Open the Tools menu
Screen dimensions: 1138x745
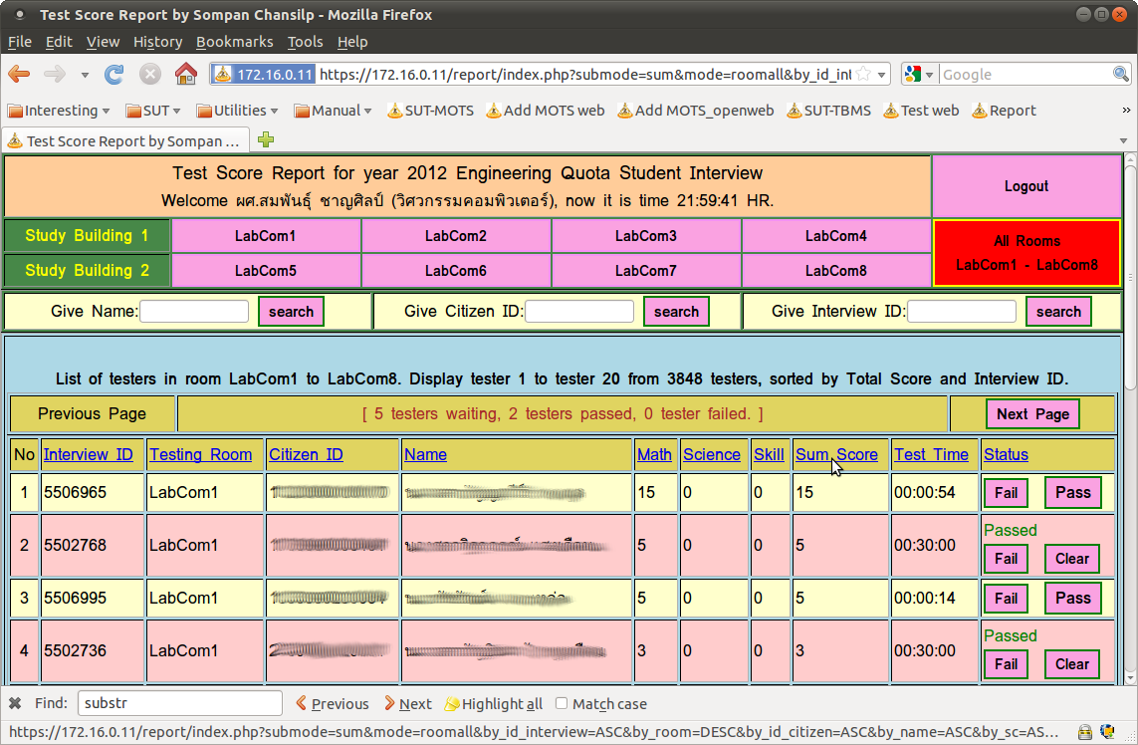pyautogui.click(x=305, y=42)
